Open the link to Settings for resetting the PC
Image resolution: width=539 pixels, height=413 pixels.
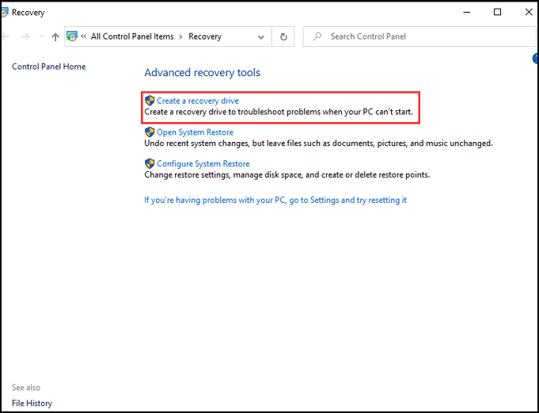(x=275, y=200)
